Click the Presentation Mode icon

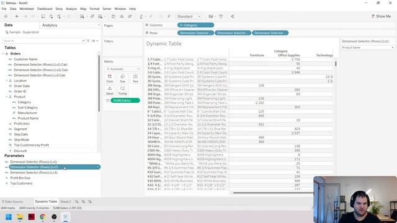[x=221, y=17]
